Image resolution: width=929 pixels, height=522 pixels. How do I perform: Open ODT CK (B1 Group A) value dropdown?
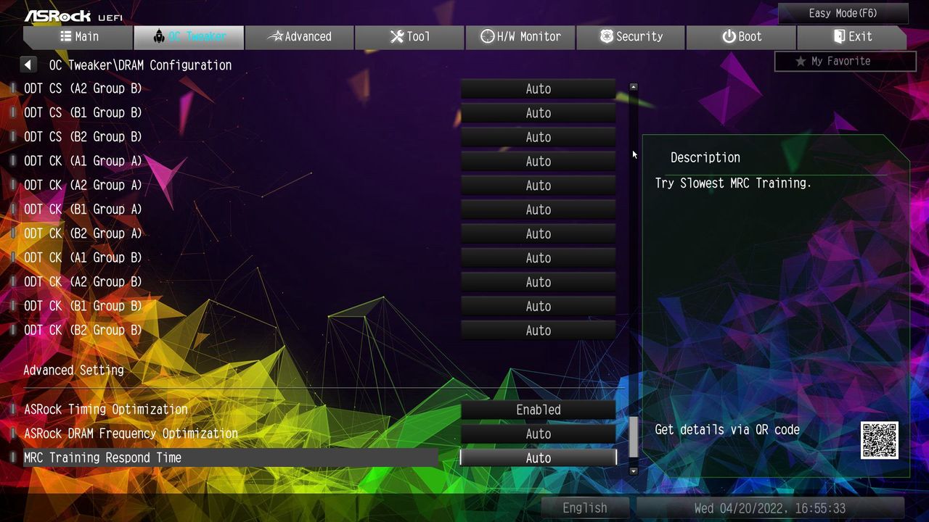[539, 210]
